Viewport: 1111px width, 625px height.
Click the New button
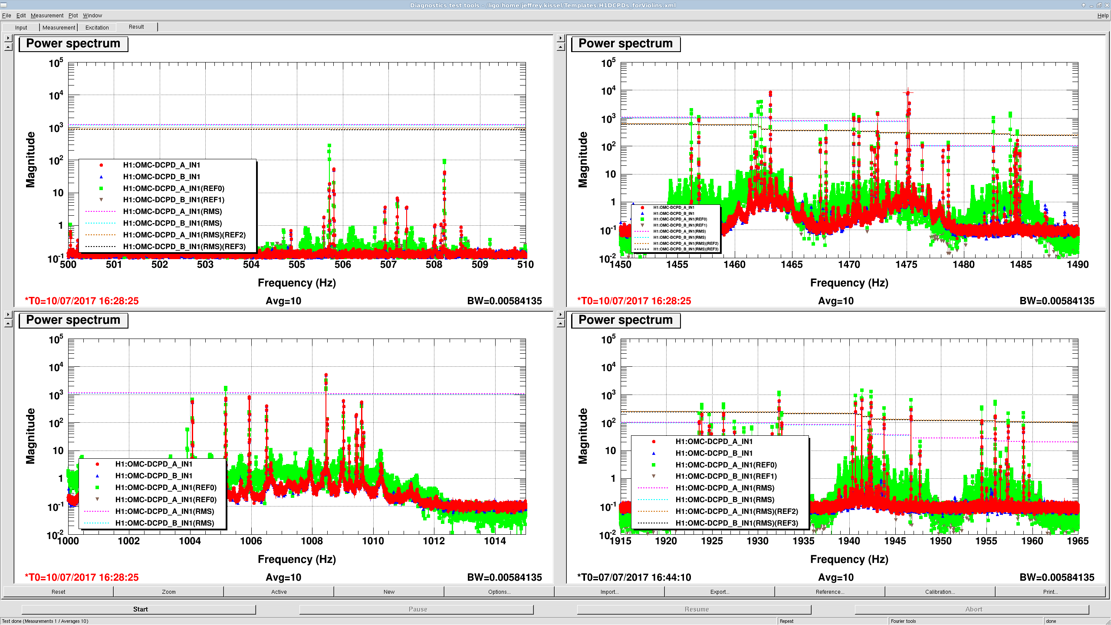(389, 592)
